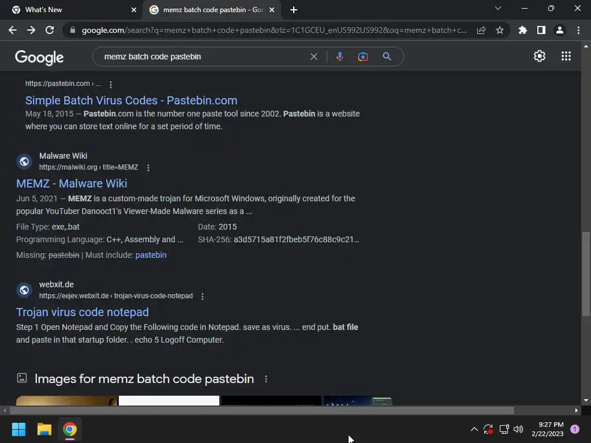591x443 pixels.
Task: Open Trojan virus code notepad link
Action: [x=82, y=312]
